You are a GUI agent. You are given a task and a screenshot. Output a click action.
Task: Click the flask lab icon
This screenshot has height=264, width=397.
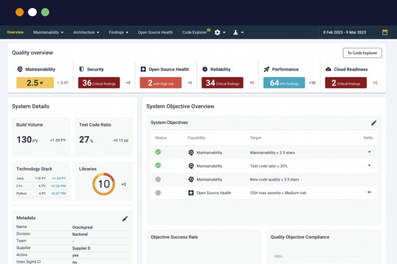pyautogui.click(x=236, y=32)
